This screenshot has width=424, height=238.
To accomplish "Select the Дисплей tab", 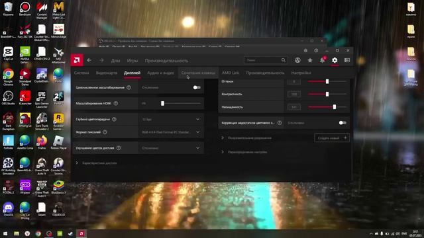I will coord(132,73).
